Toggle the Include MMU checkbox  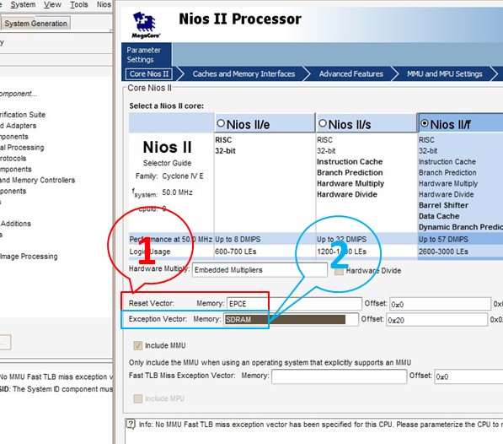[138, 346]
